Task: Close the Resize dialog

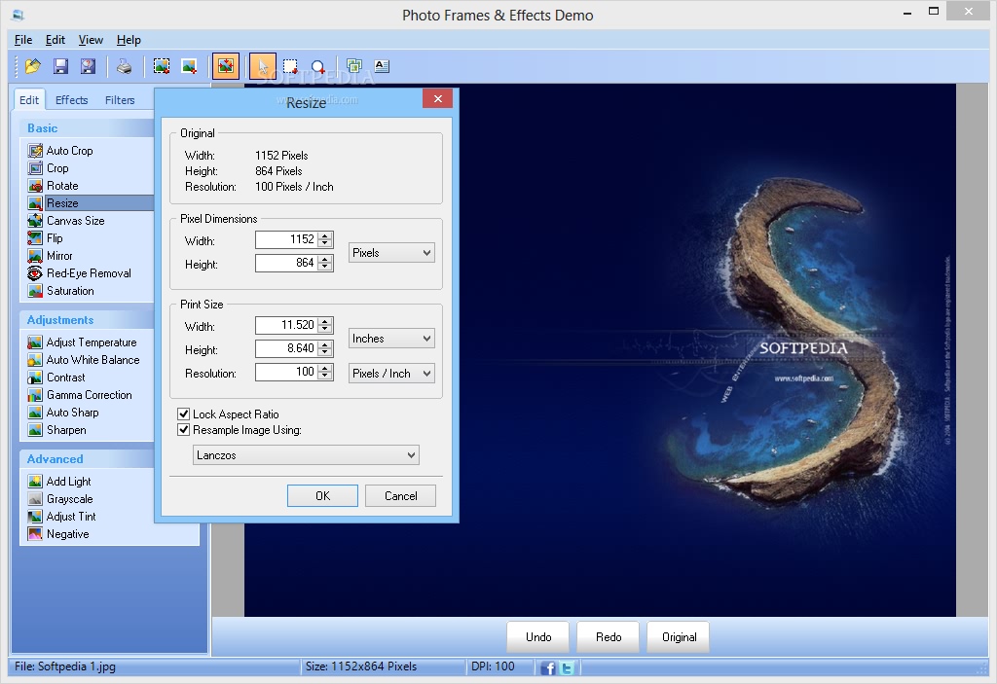Action: (x=437, y=98)
